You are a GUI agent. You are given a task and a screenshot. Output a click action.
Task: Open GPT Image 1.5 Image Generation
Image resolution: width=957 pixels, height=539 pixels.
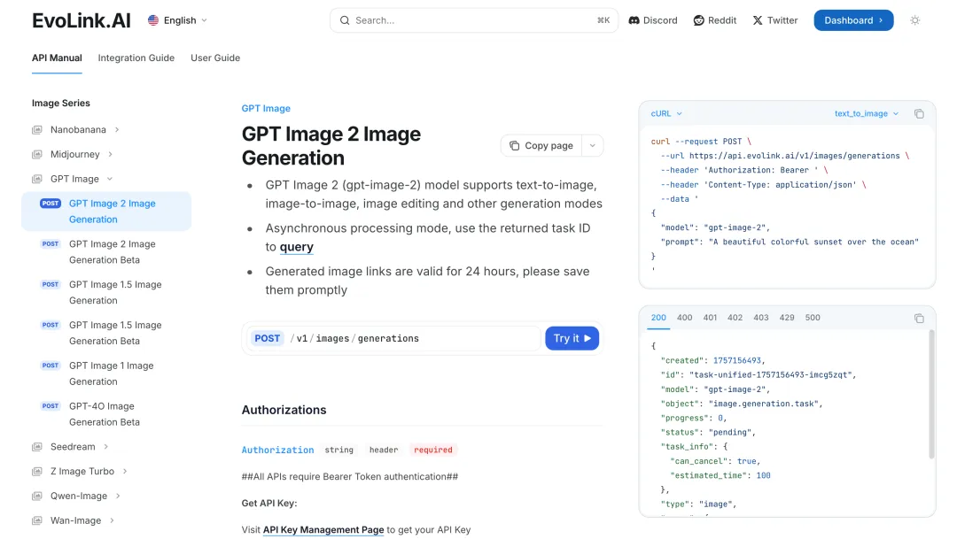(x=115, y=293)
